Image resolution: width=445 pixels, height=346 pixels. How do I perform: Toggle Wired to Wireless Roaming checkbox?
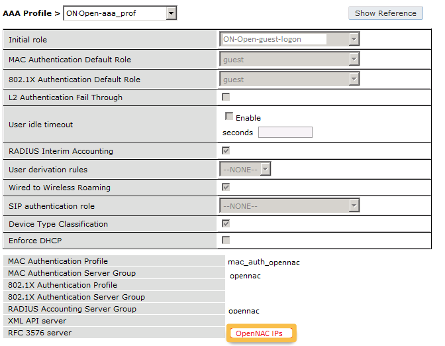(226, 188)
